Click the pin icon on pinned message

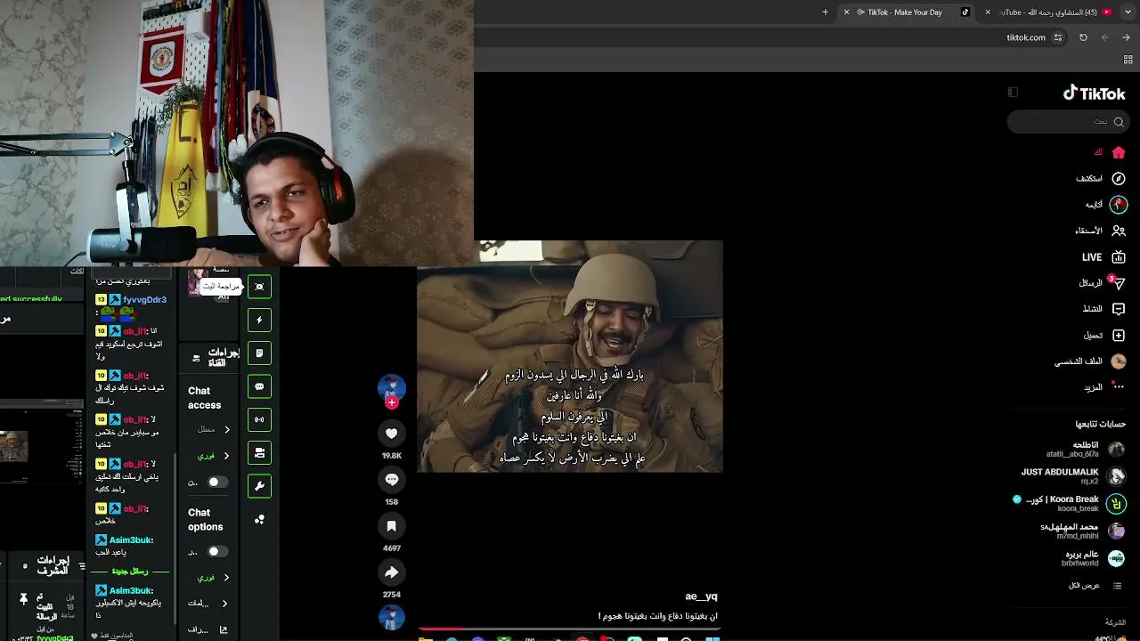coord(24,600)
